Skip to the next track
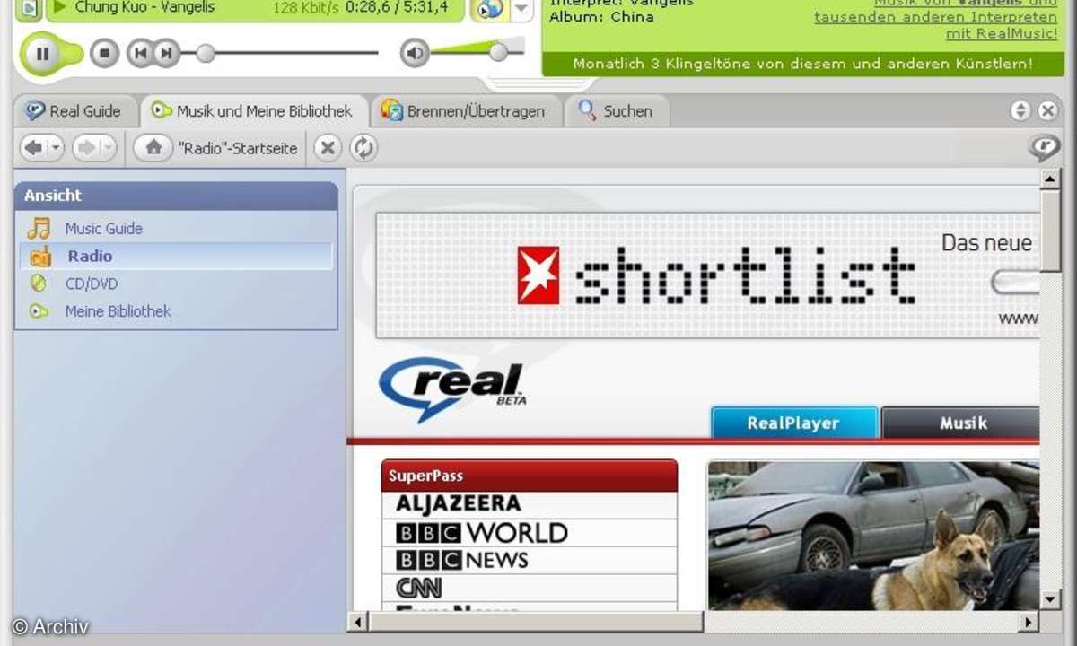This screenshot has width=1077, height=646. [x=166, y=53]
